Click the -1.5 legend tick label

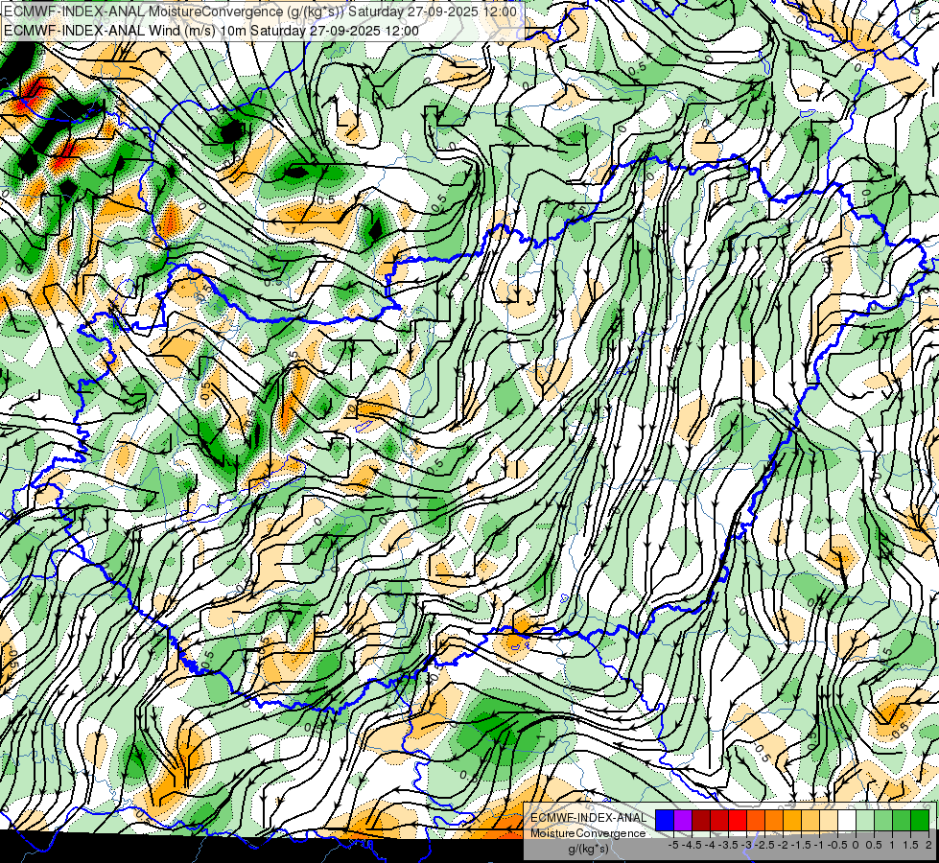click(801, 845)
